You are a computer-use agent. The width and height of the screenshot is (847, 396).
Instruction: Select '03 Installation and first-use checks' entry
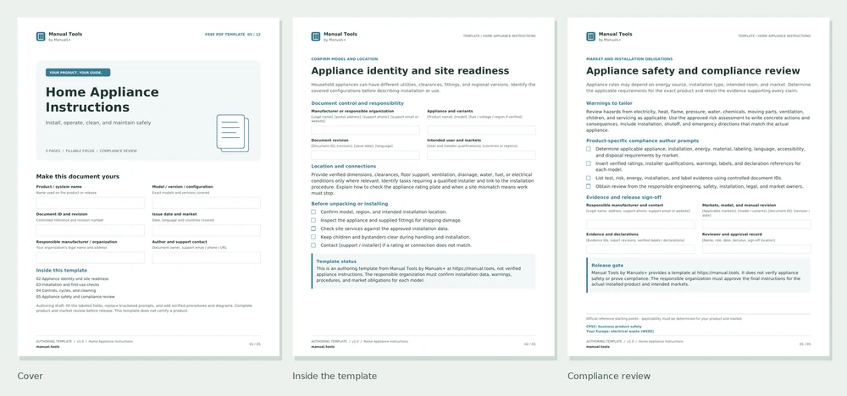[68, 285]
